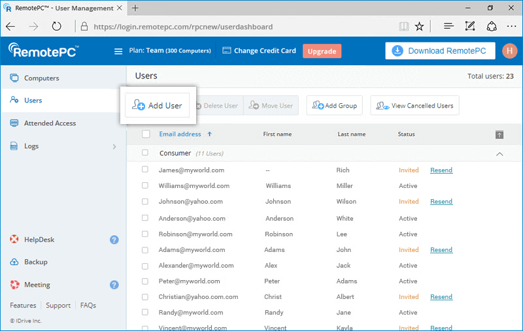Image resolution: width=523 pixels, height=331 pixels.
Task: Reload the page with refresh icon
Action: tap(56, 26)
